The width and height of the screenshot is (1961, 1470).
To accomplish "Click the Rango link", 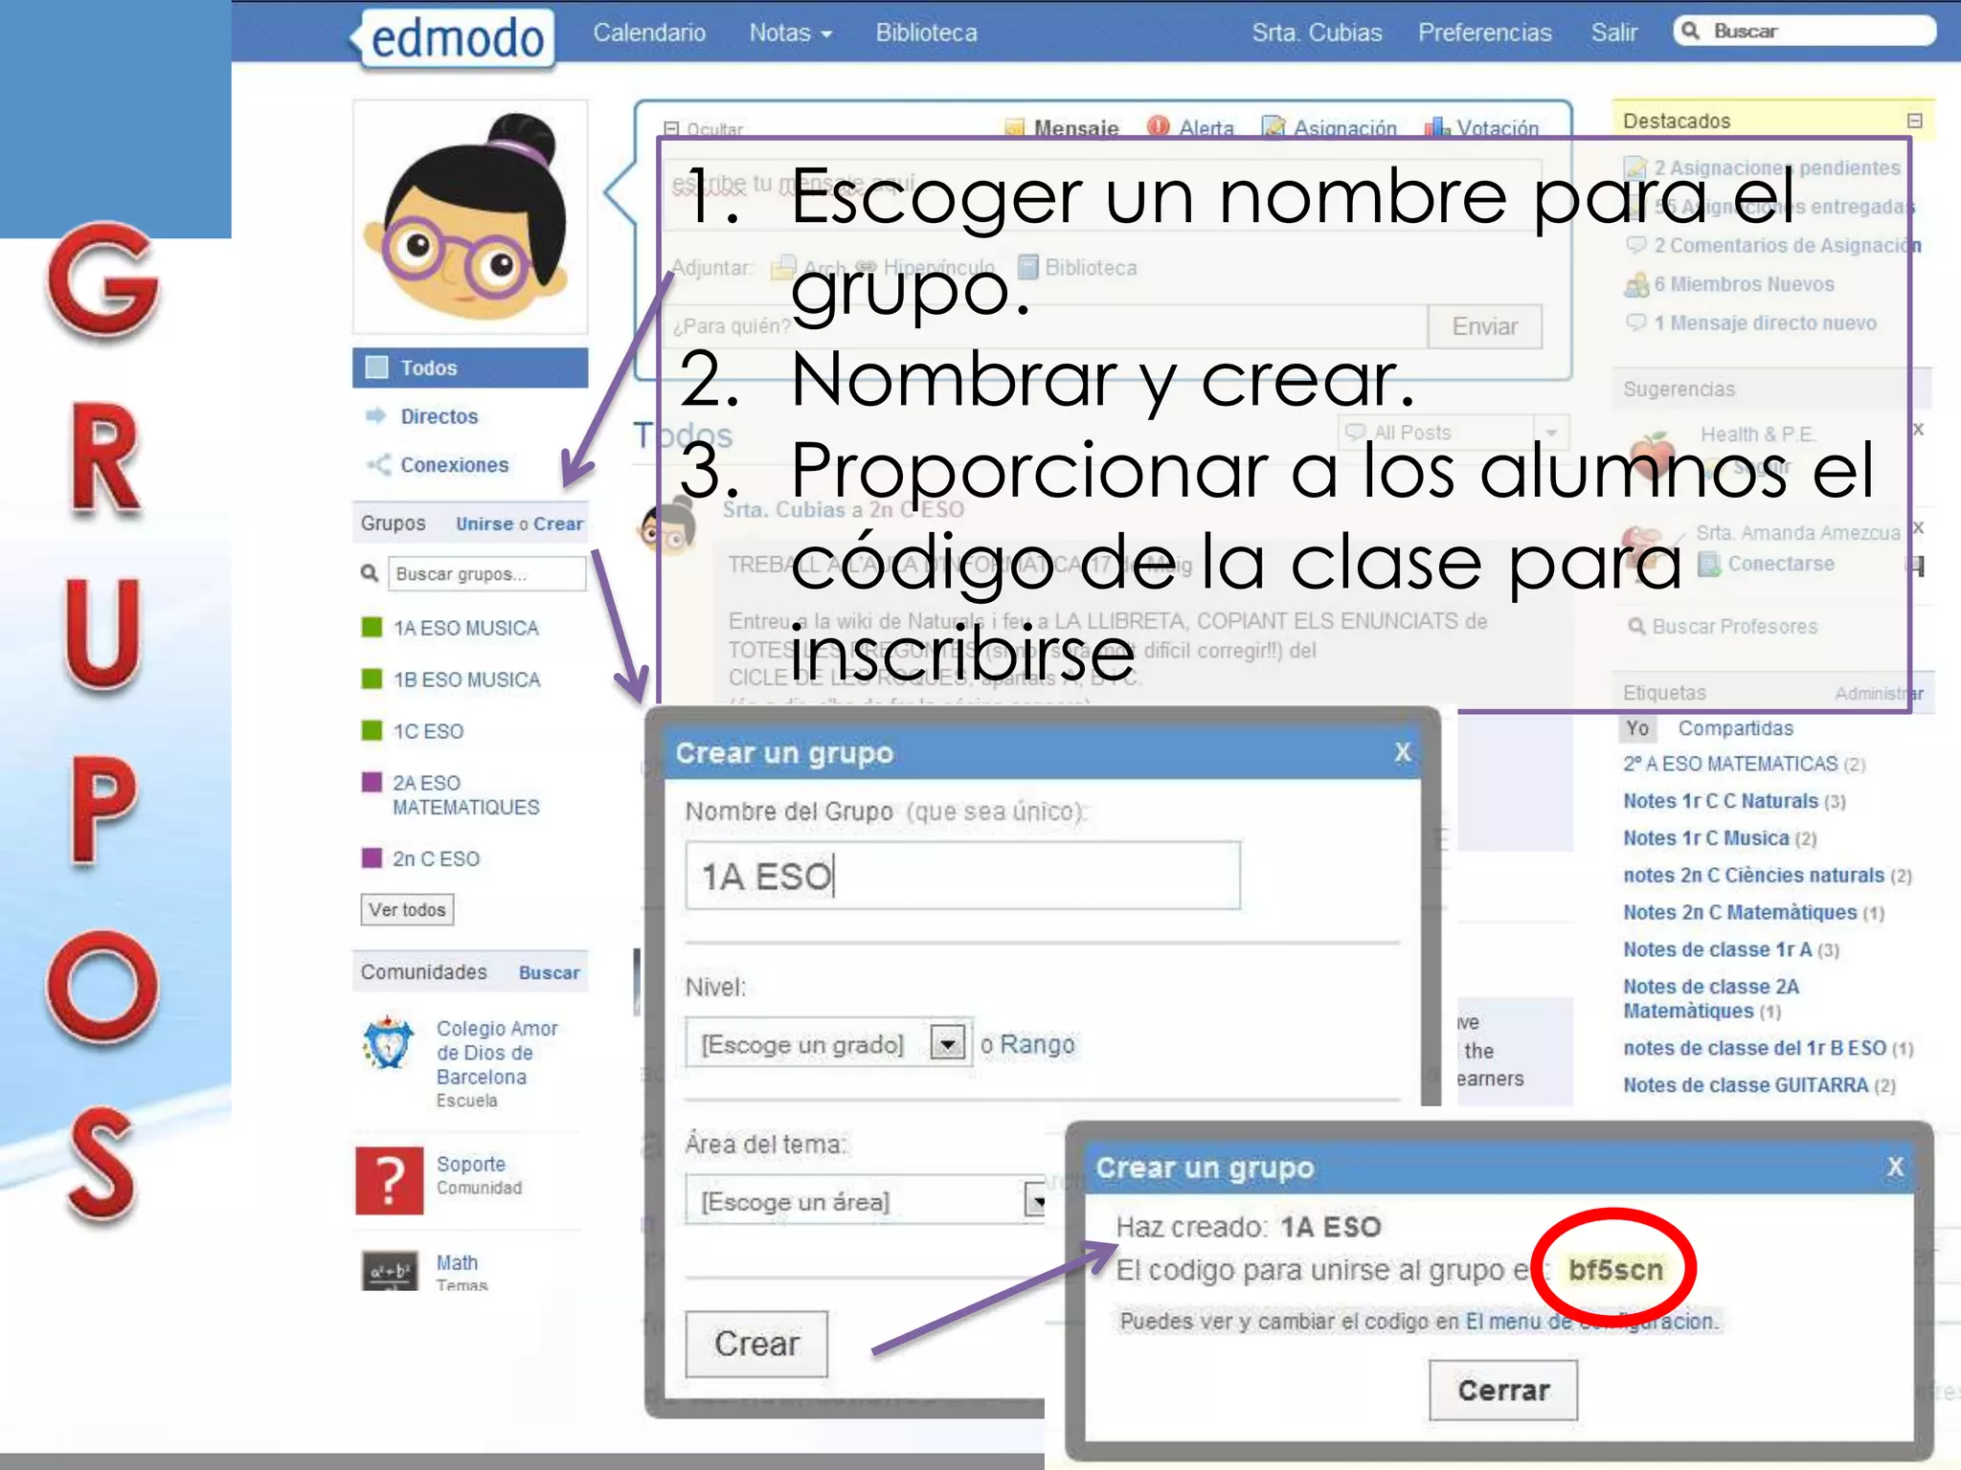I will pos(1037,1044).
